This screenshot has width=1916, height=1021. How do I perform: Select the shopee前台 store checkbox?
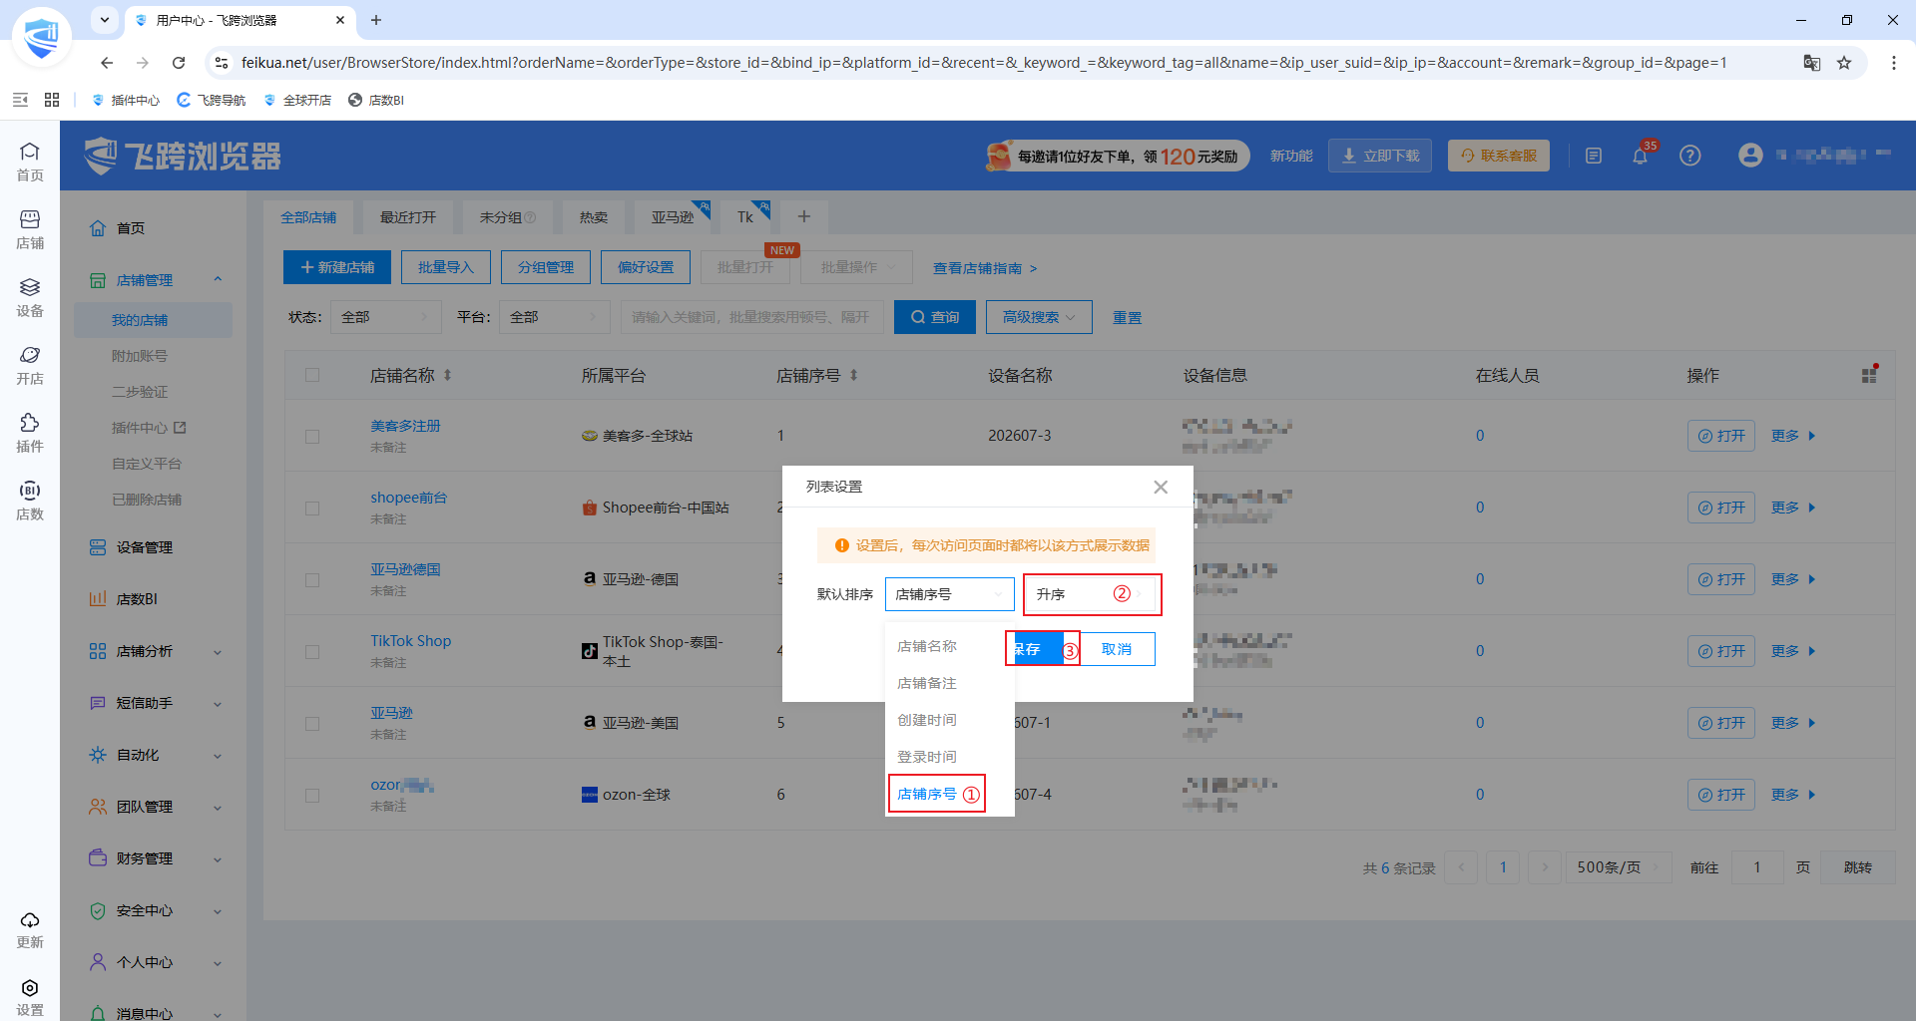tap(312, 508)
